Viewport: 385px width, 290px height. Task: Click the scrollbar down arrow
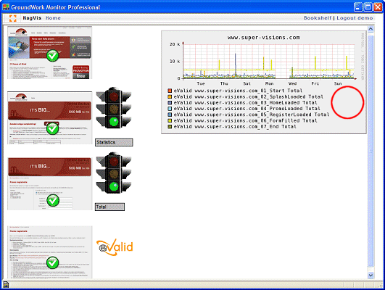(370, 275)
